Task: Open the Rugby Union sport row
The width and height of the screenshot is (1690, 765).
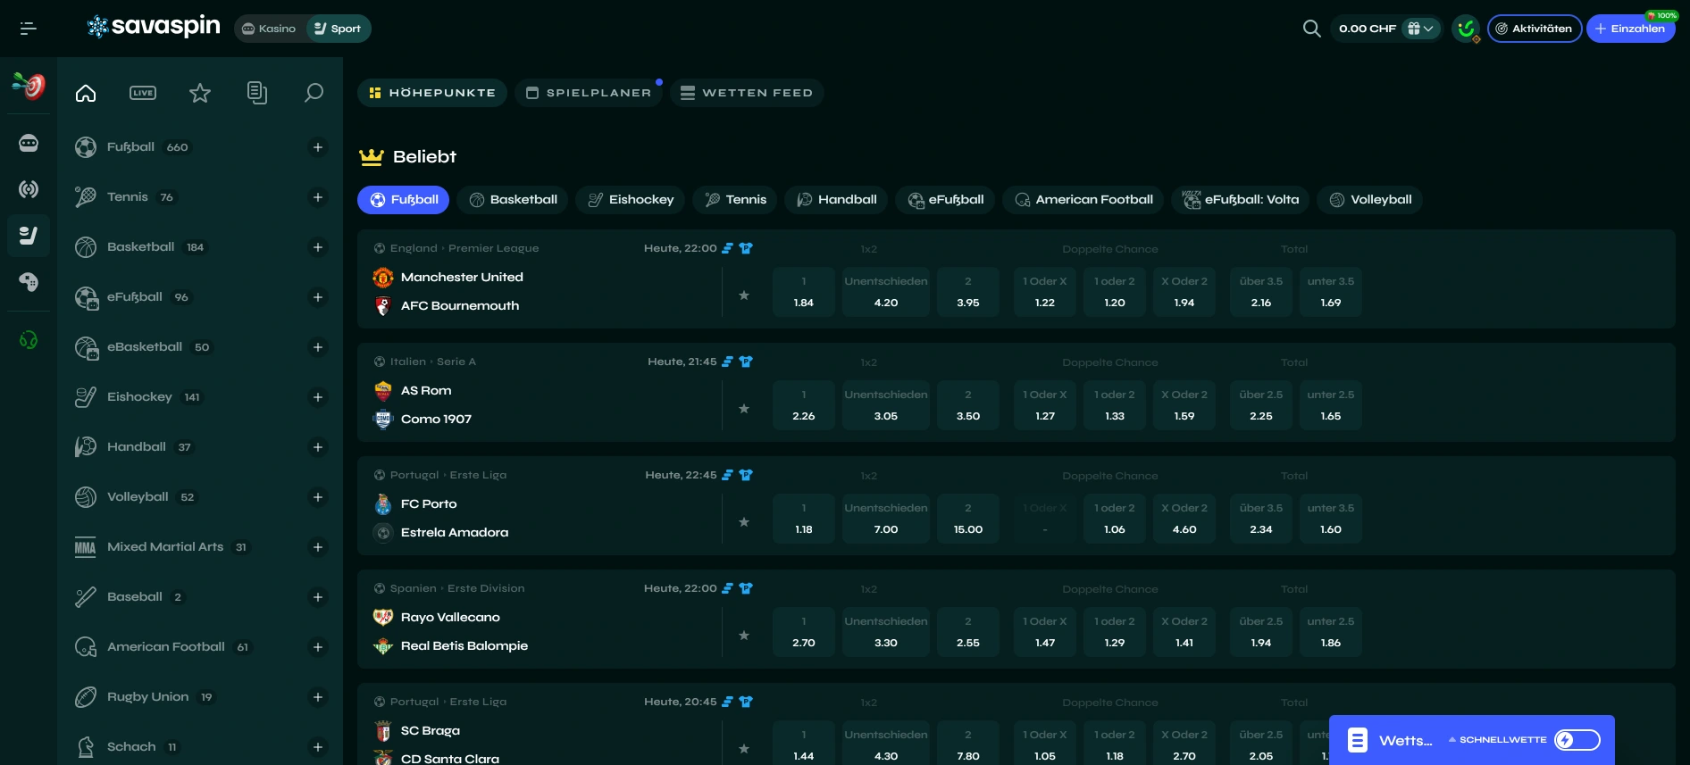Action: [x=200, y=697]
